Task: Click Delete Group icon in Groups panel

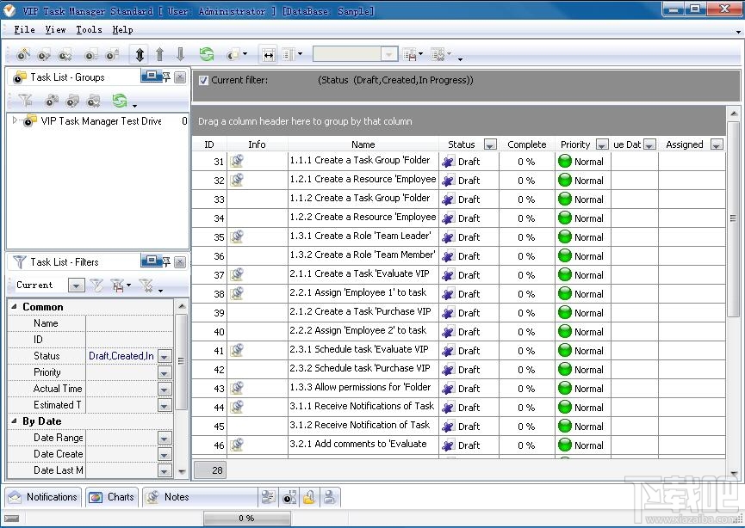Action: pos(94,100)
